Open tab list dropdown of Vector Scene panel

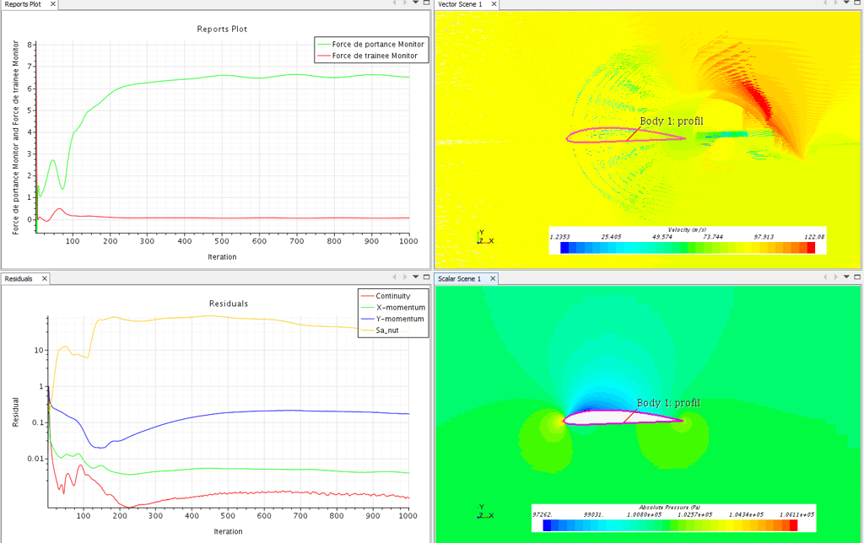point(846,3)
